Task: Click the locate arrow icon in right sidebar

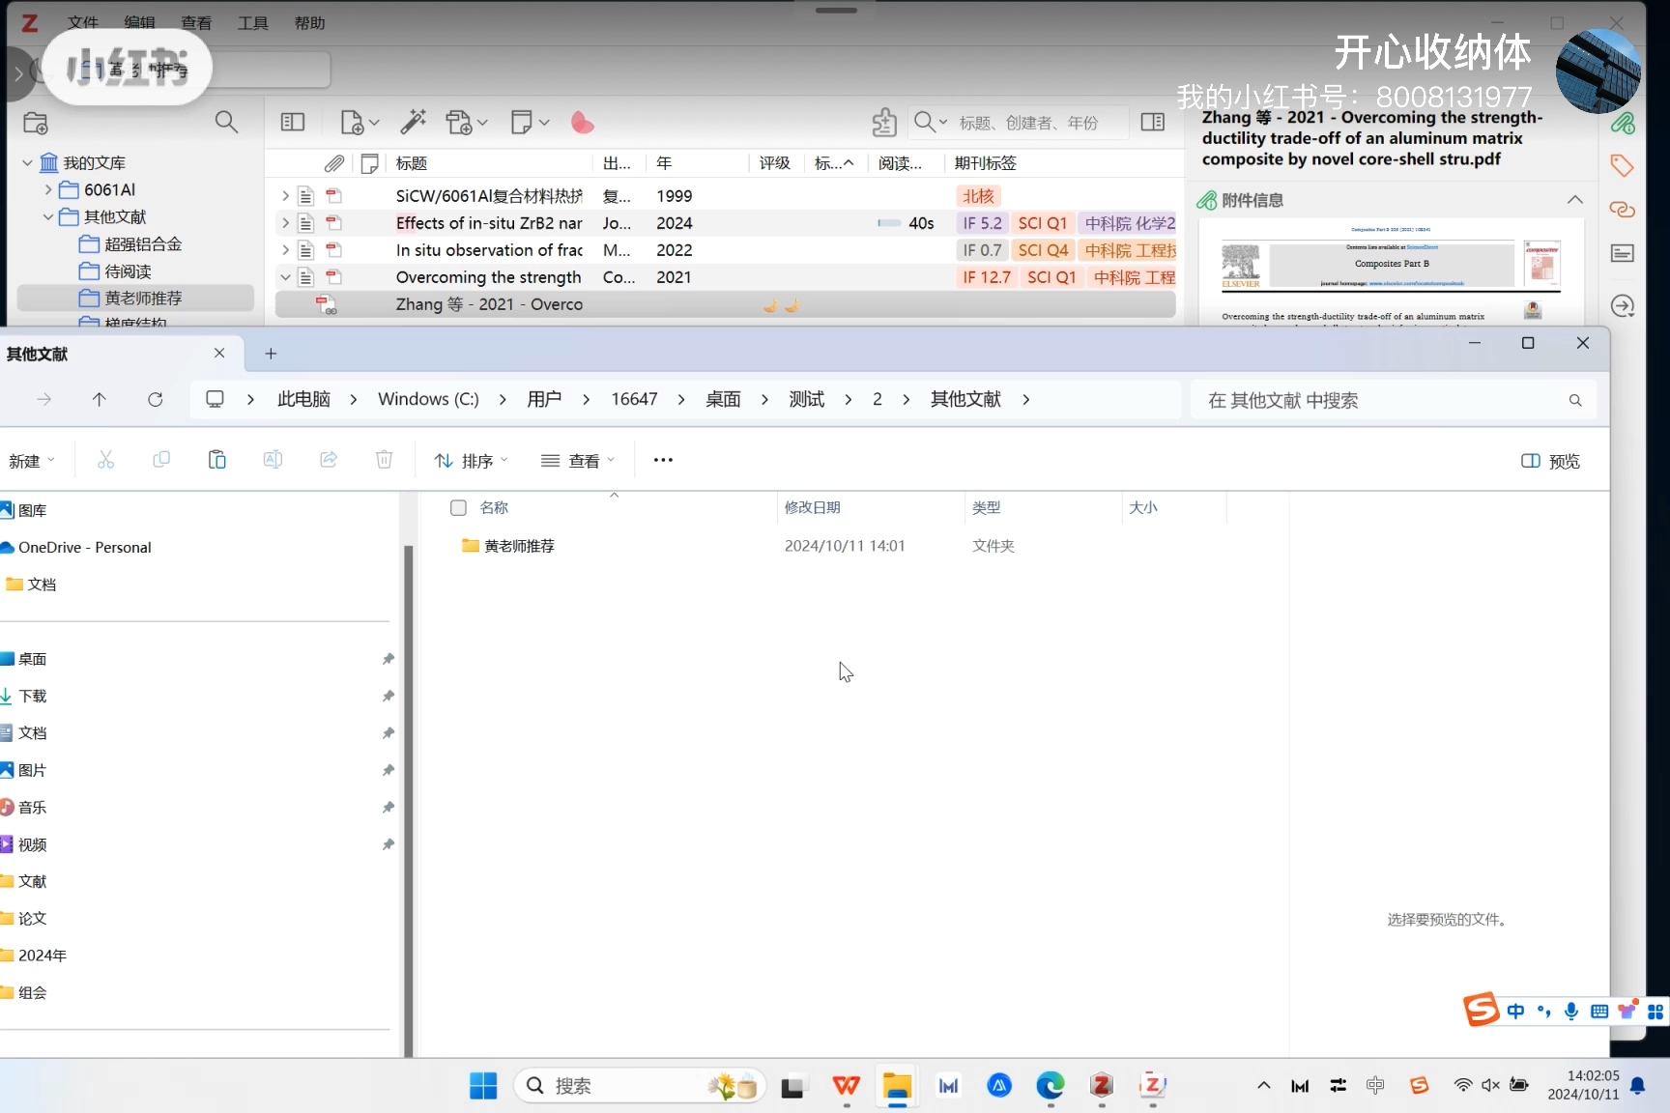Action: pos(1623,304)
